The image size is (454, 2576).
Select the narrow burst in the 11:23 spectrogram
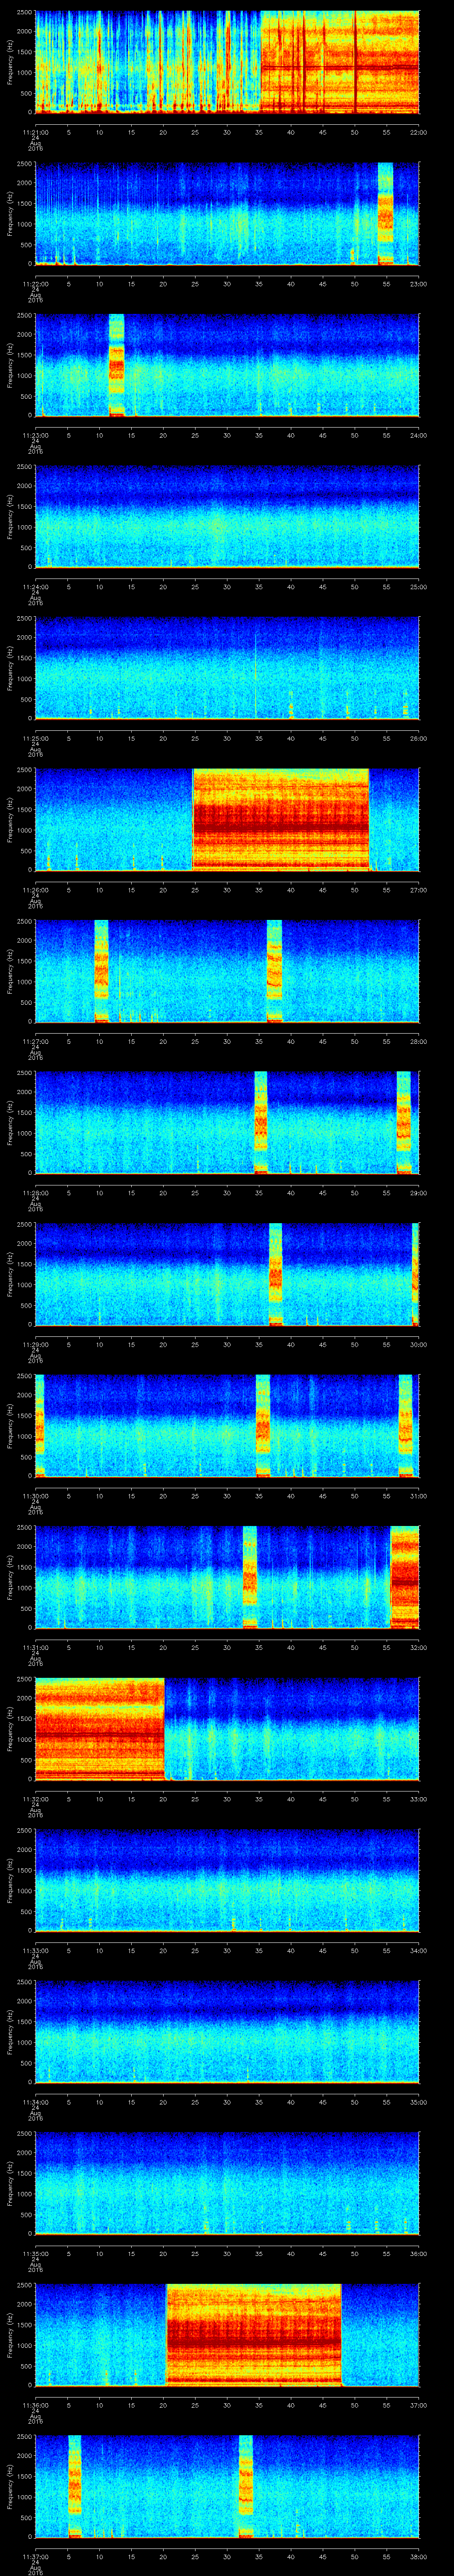coord(116,365)
